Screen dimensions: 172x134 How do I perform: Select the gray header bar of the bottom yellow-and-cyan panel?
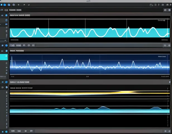90,82
